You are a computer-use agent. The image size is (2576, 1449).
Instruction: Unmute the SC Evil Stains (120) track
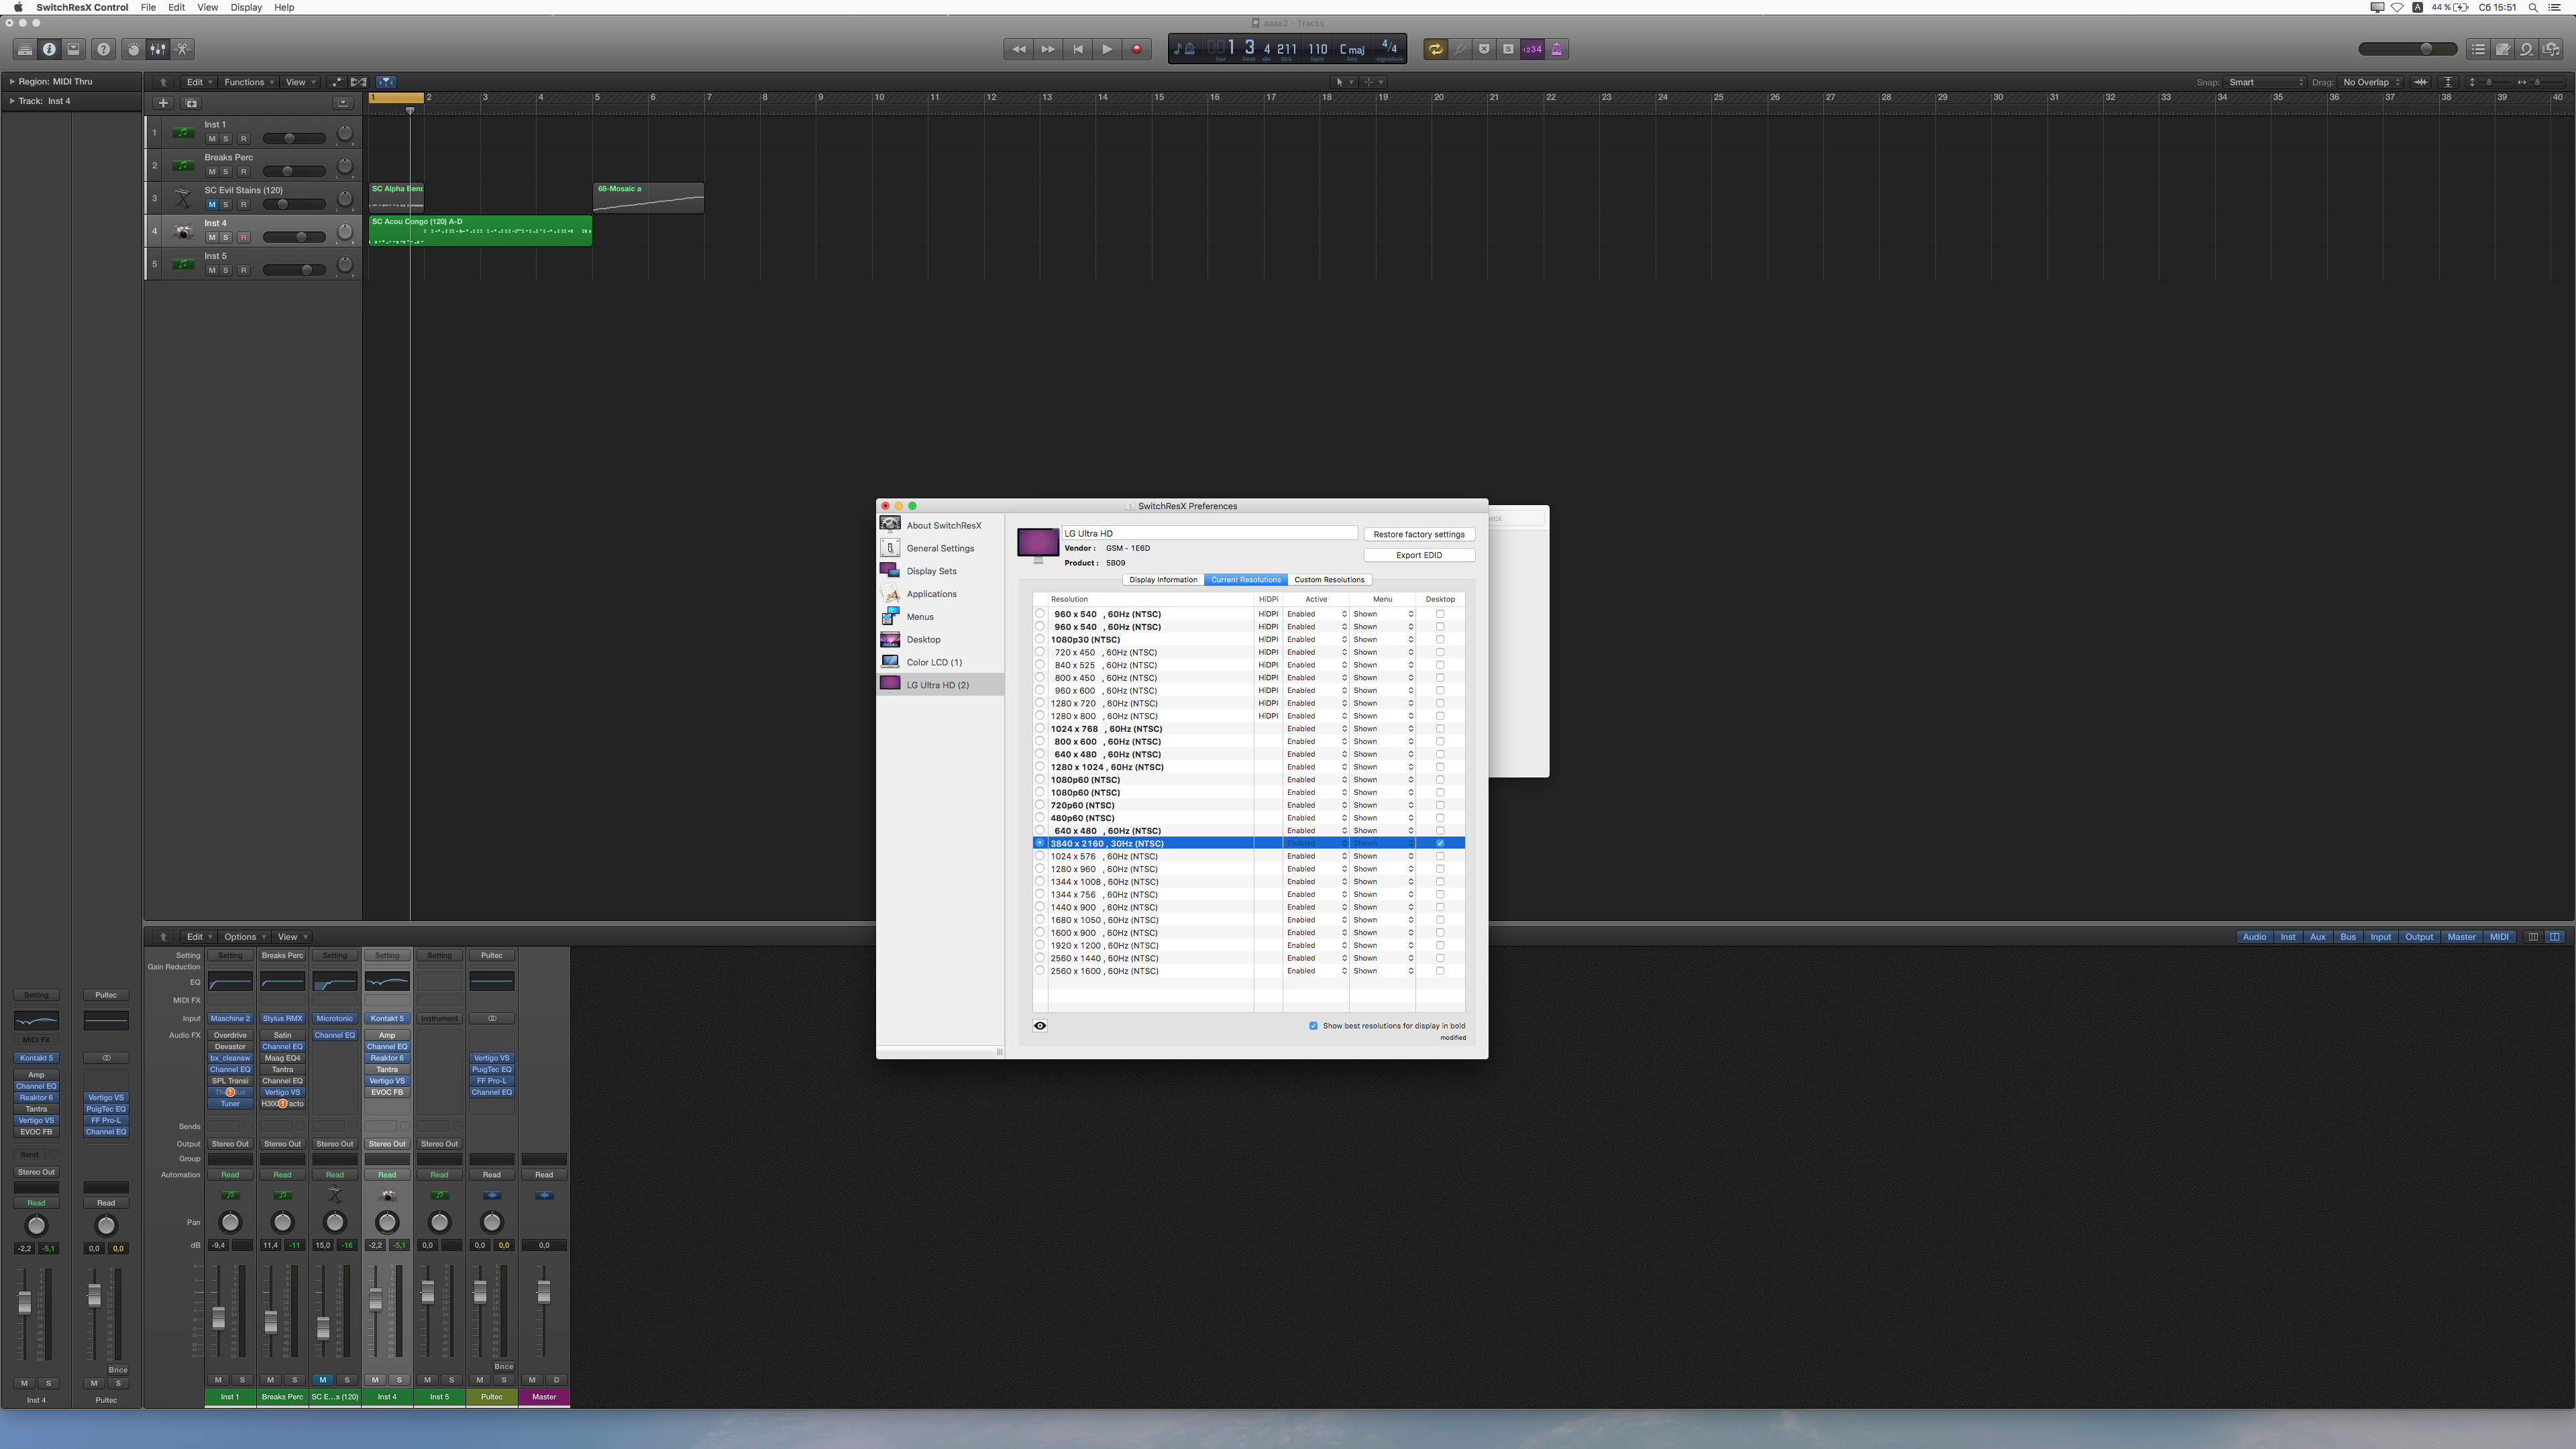[211, 204]
